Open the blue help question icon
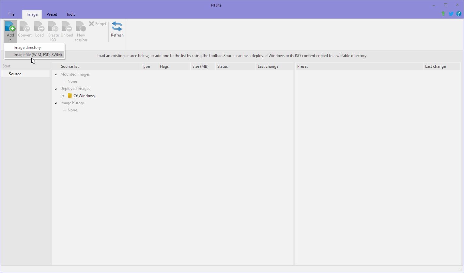464x273 pixels. 458,14
